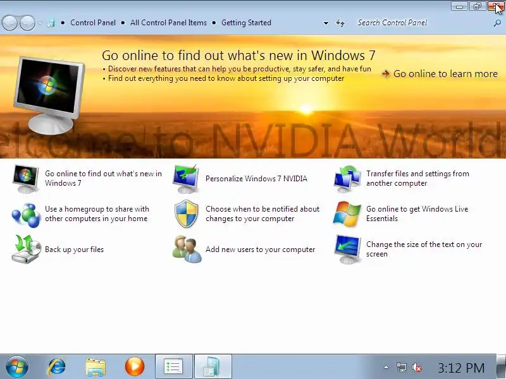Navigate to All Control Panel Items breadcrumb
Viewport: 506px width, 379px height.
168,23
